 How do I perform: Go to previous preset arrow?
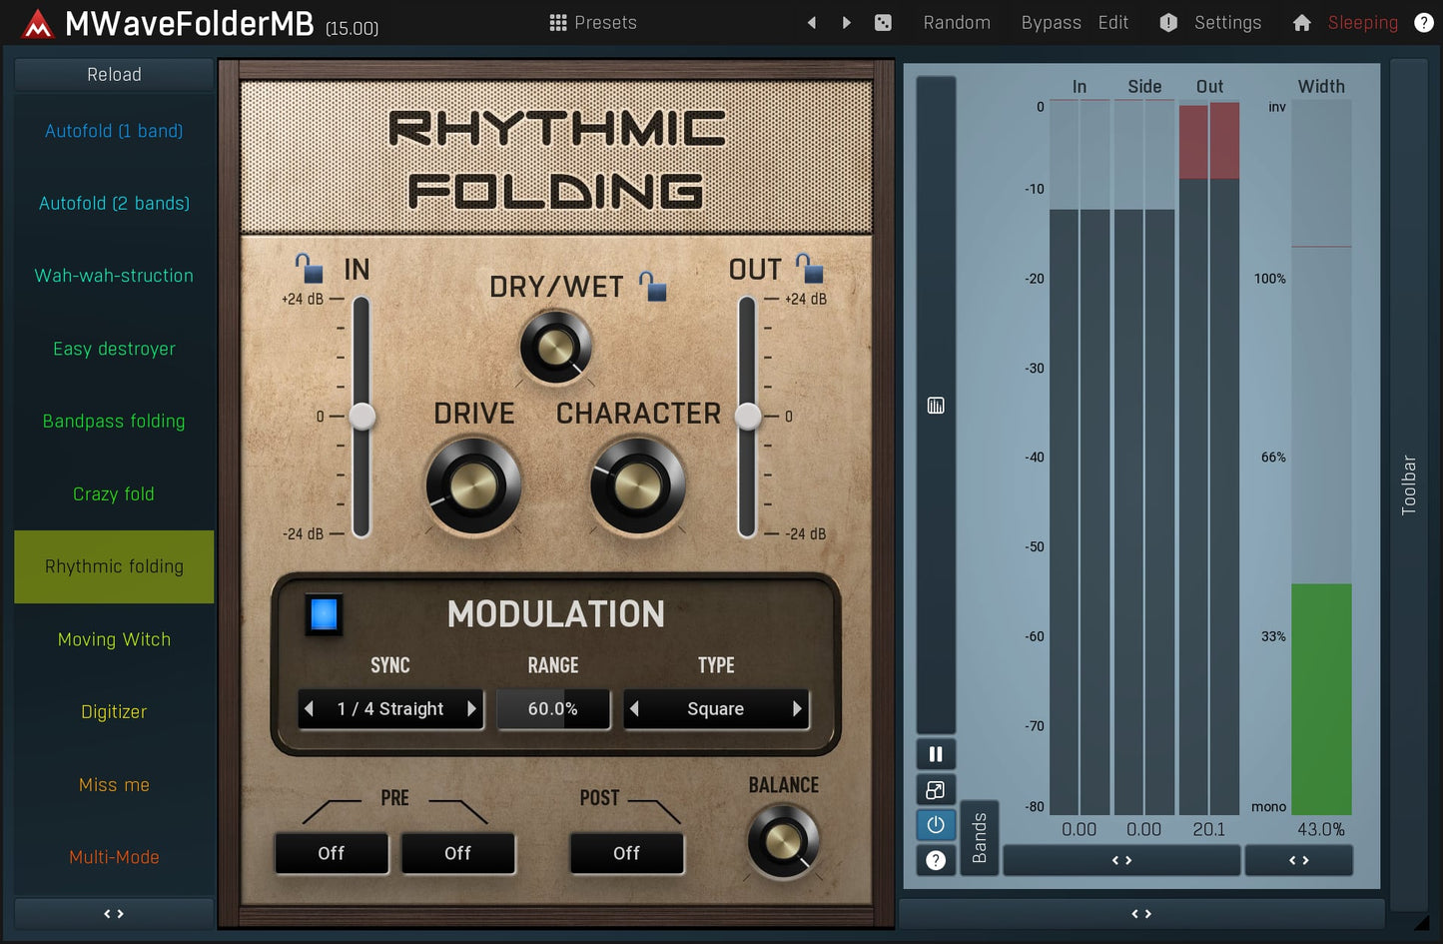pyautogui.click(x=811, y=22)
